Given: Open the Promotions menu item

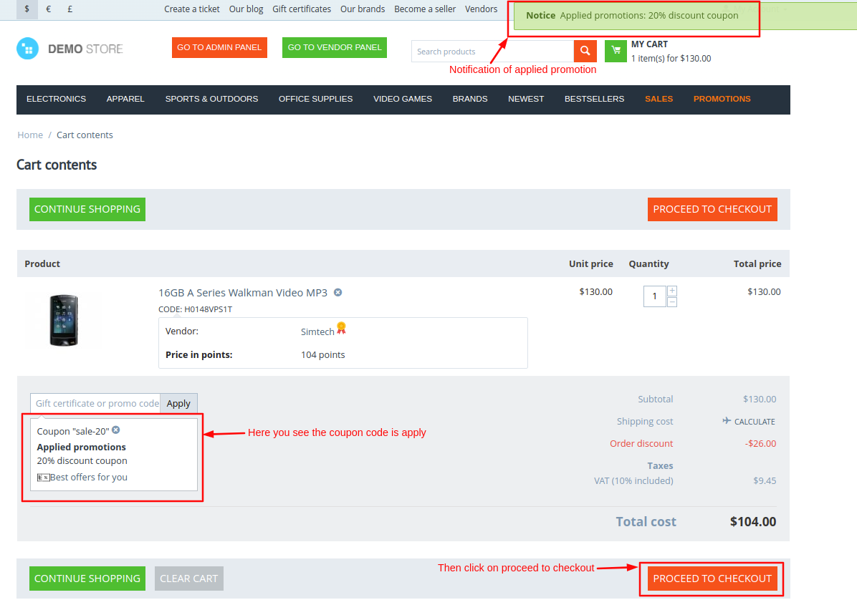Looking at the screenshot, I should pos(722,99).
